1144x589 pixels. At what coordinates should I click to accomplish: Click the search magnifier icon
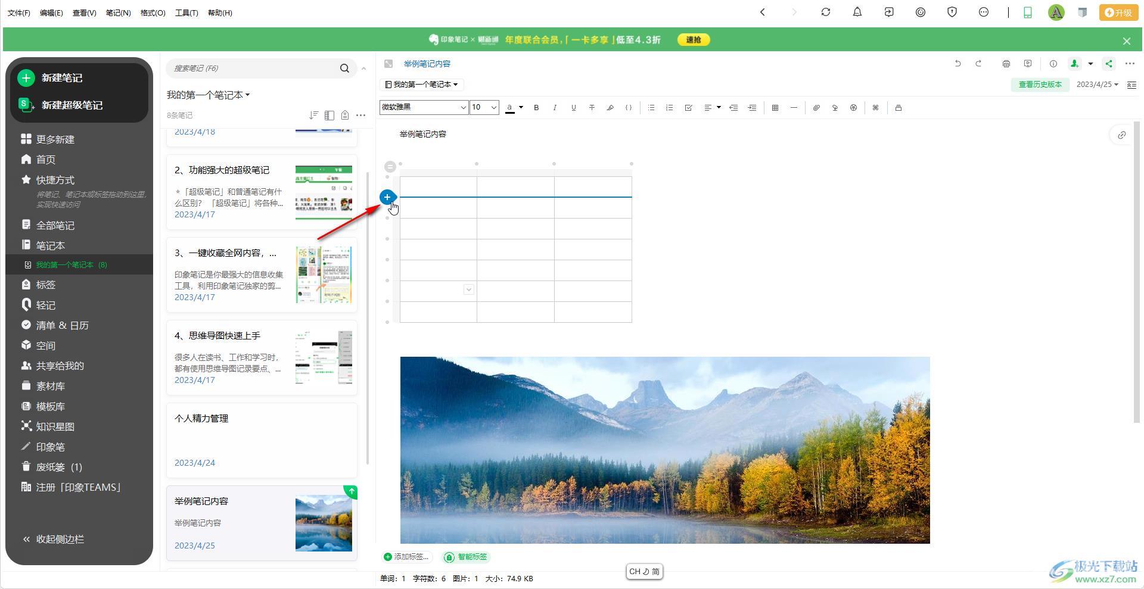click(344, 68)
